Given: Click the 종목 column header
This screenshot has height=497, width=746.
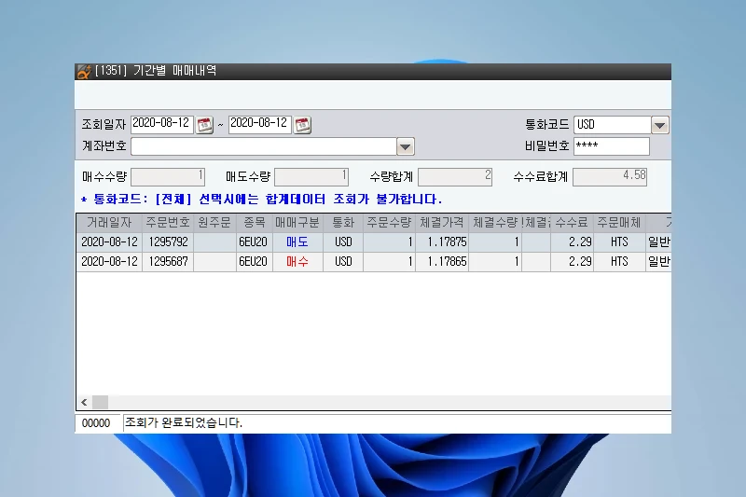Looking at the screenshot, I should pyautogui.click(x=254, y=223).
